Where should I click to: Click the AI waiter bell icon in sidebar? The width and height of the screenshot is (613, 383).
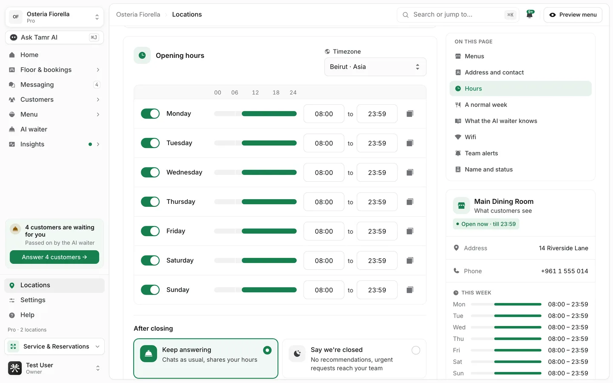tap(12, 129)
